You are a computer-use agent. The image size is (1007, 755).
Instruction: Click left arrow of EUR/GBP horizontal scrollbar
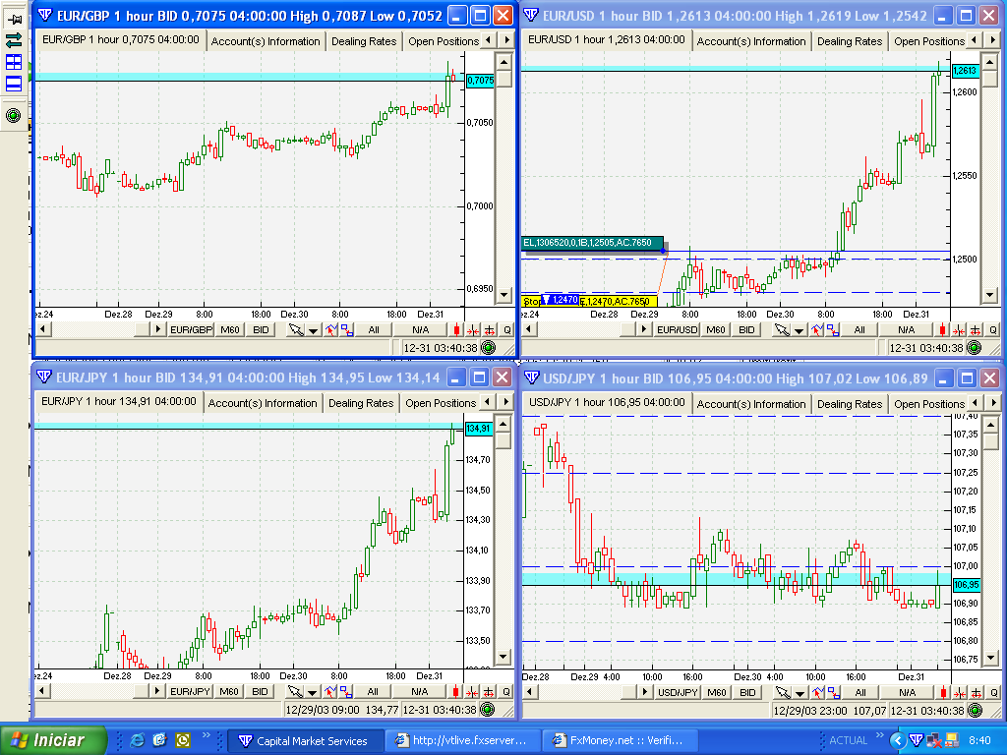pyautogui.click(x=43, y=330)
